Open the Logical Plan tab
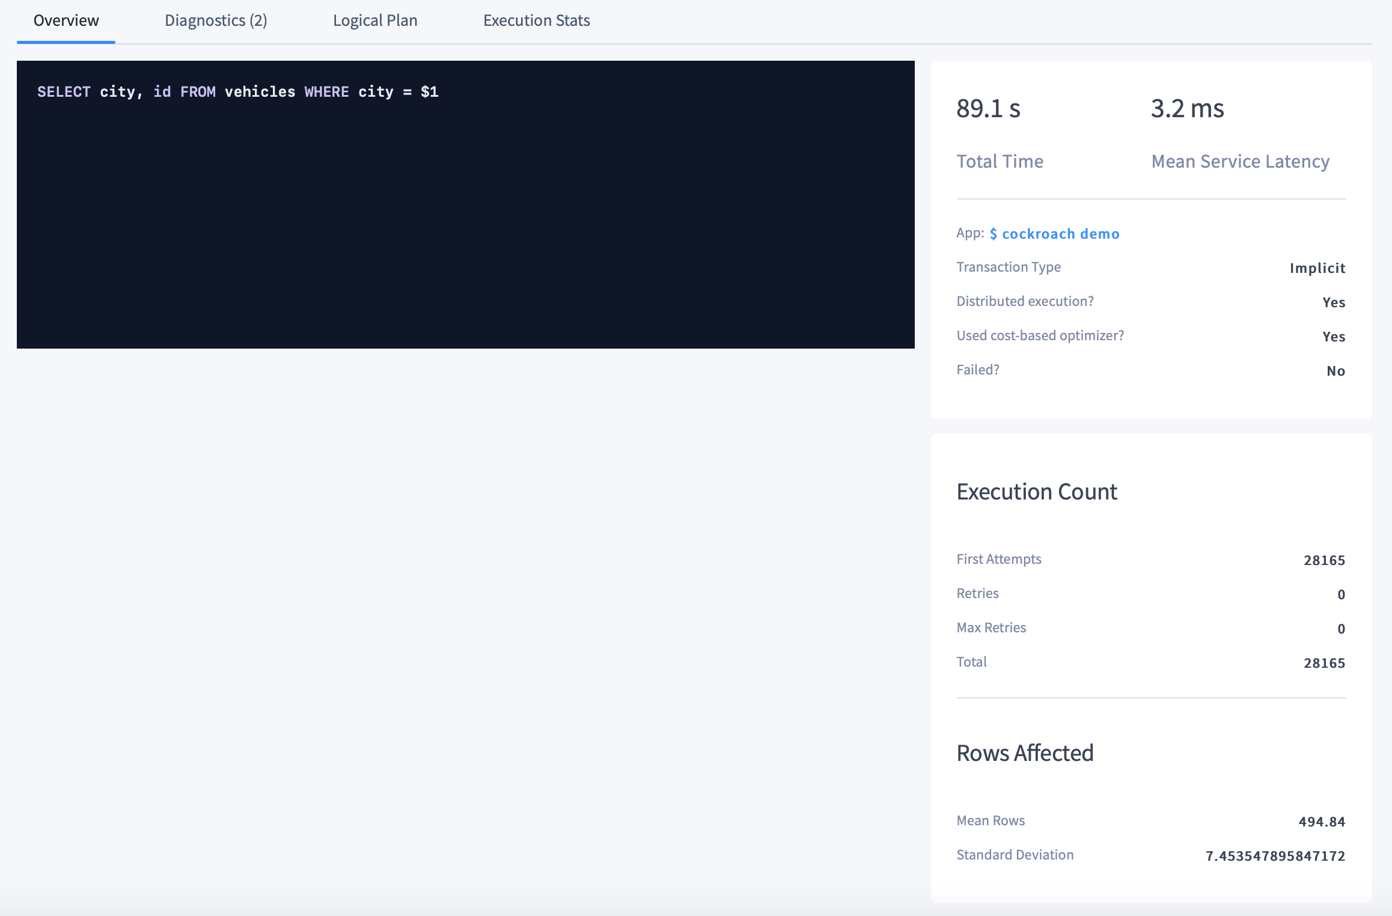Viewport: 1392px width, 916px height. pyautogui.click(x=374, y=20)
